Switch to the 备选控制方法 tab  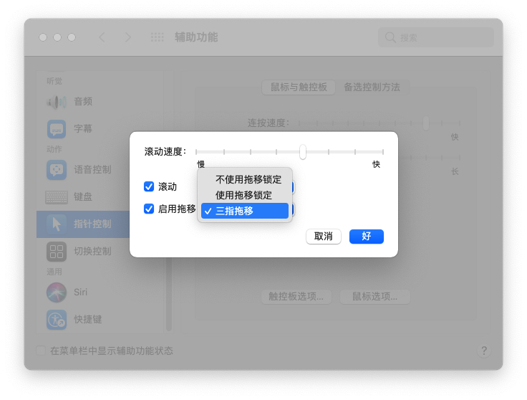tap(372, 87)
